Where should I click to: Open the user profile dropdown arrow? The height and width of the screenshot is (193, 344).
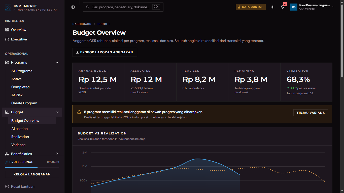pyautogui.click(x=333, y=7)
